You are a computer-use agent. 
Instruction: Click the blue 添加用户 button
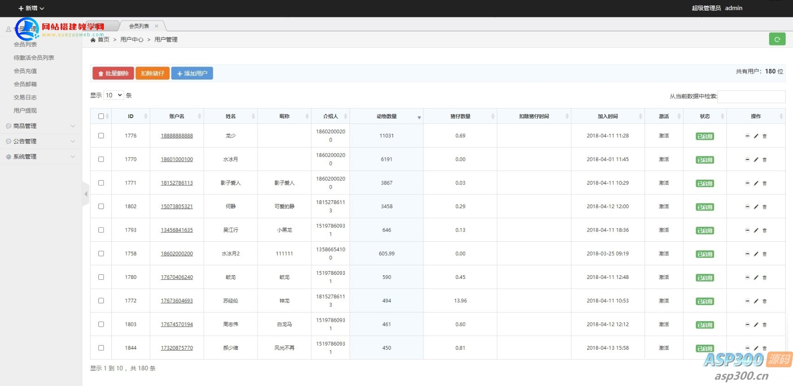point(192,74)
